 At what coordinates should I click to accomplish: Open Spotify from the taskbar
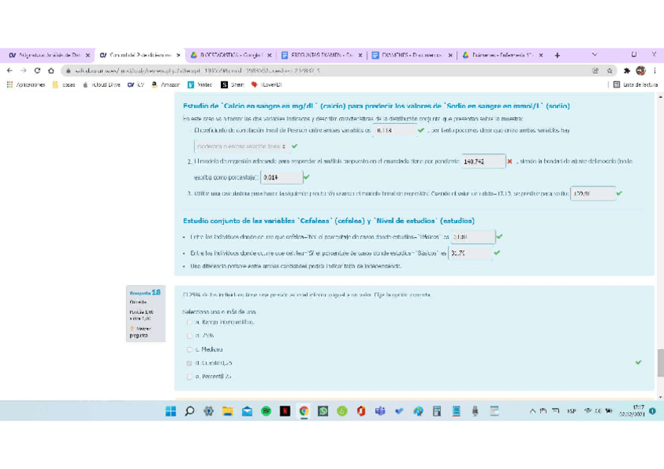click(265, 411)
